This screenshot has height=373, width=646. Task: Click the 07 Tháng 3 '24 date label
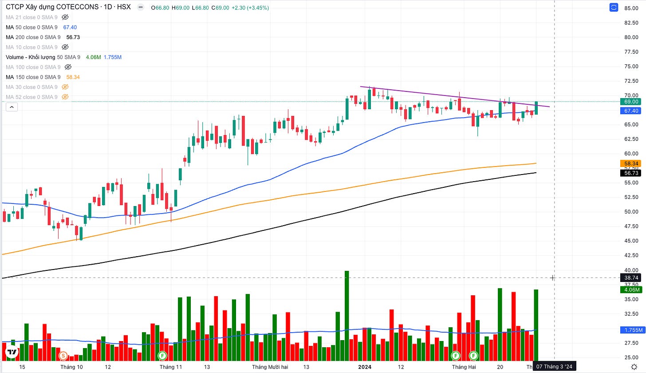554,367
